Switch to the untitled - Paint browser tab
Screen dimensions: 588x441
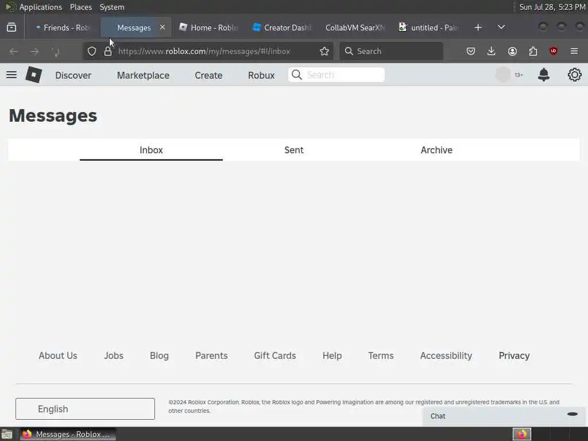[x=428, y=28]
